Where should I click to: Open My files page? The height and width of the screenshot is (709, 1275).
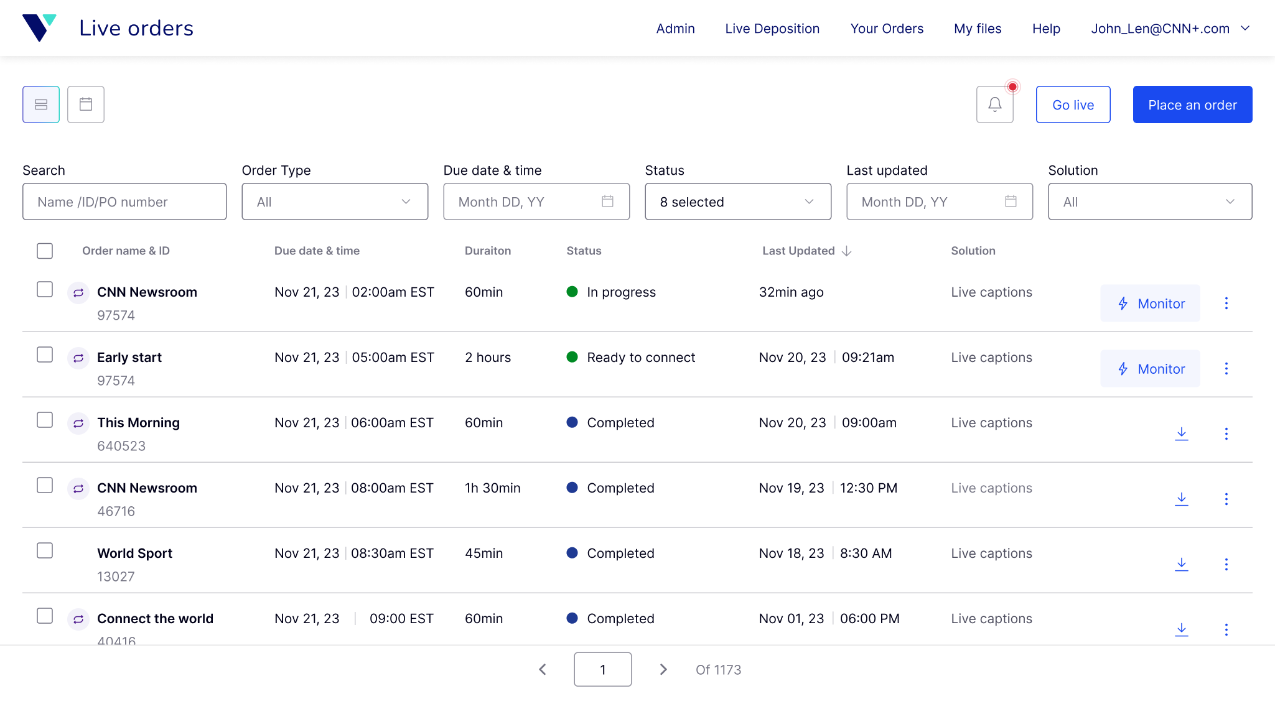(978, 29)
